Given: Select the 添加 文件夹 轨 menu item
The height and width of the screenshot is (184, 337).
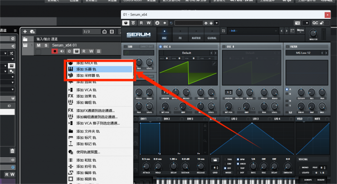Looking at the screenshot, I should pyautogui.click(x=100, y=131).
